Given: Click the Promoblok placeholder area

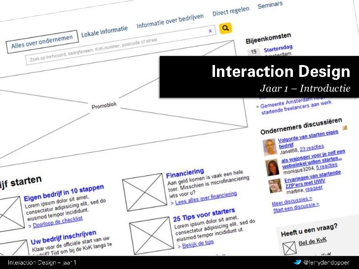Looking at the screenshot, I should pyautogui.click(x=104, y=105).
